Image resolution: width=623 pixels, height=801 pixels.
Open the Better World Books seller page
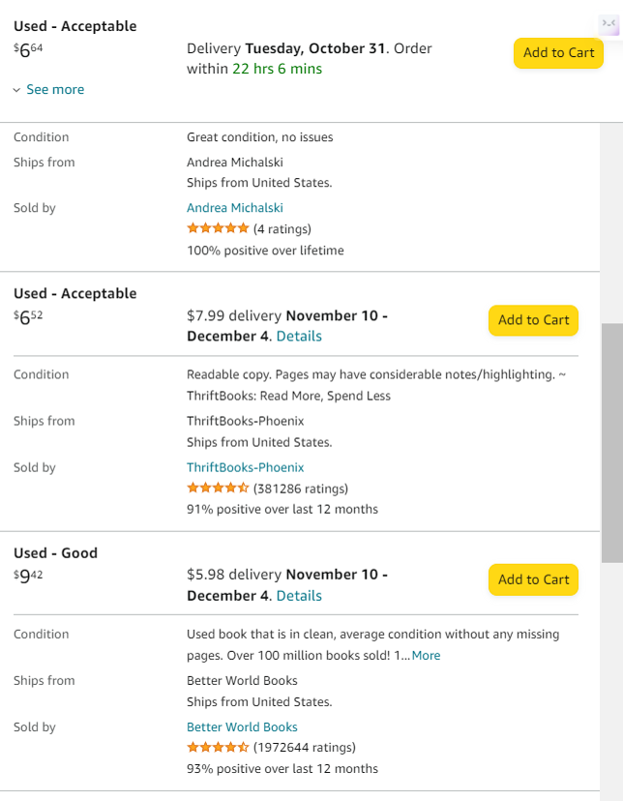(242, 727)
